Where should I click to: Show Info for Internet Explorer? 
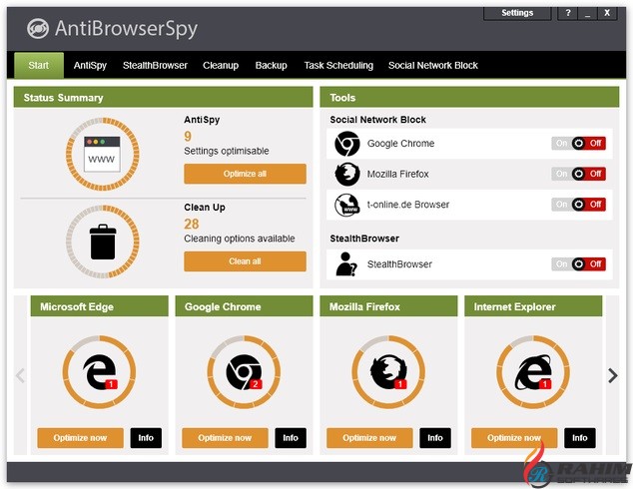coord(579,438)
